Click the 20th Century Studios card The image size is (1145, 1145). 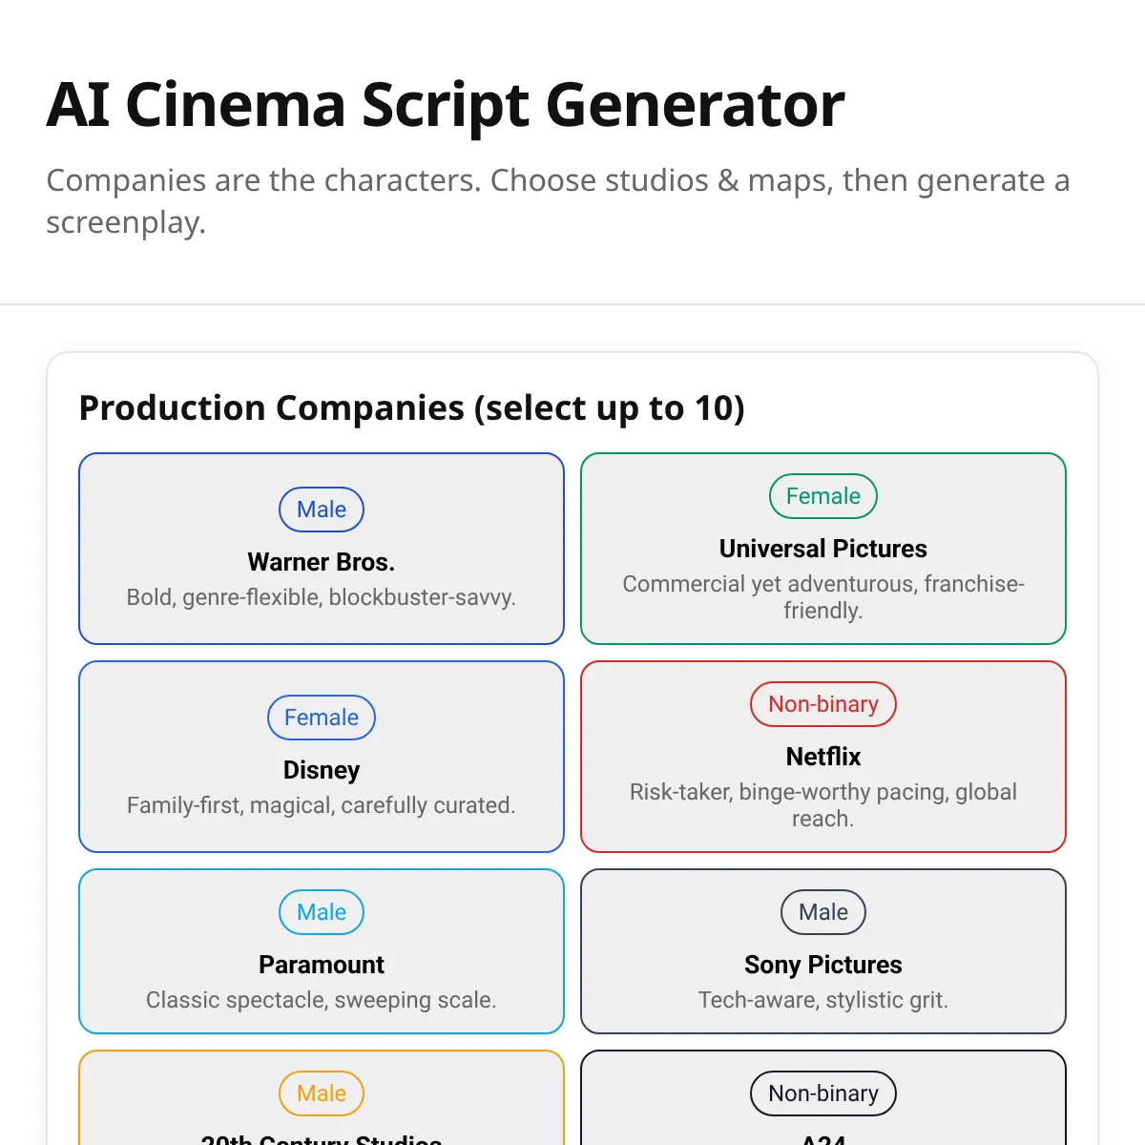coord(322,1098)
